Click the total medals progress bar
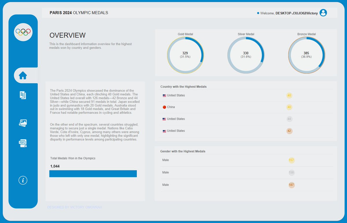This screenshot has width=347, height=223. [x=93, y=174]
